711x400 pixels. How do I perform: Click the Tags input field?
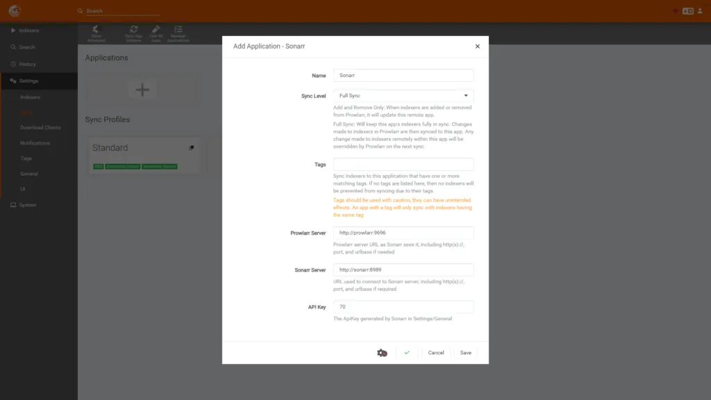click(x=403, y=165)
